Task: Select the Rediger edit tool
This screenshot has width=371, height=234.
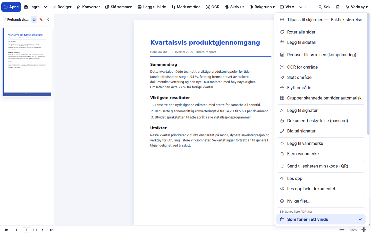Action: (x=62, y=7)
